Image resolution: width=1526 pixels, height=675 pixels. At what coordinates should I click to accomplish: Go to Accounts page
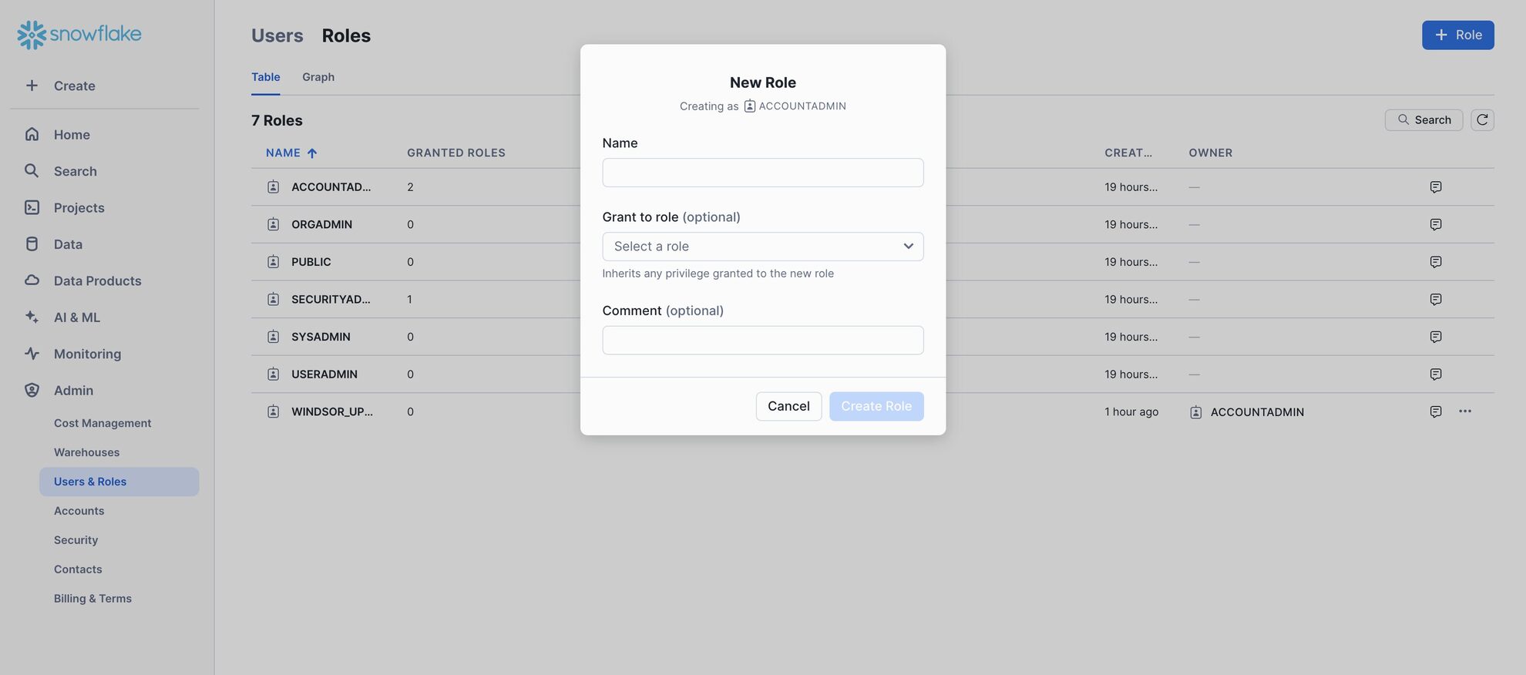pyautogui.click(x=79, y=511)
